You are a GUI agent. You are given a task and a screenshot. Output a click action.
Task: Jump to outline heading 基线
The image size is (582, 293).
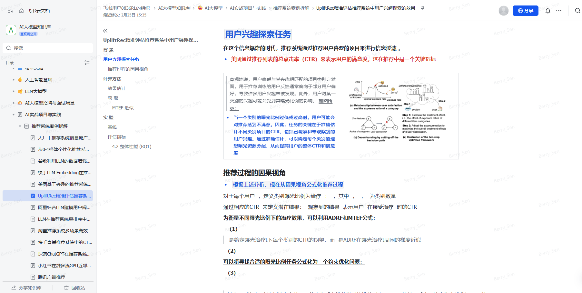pyautogui.click(x=112, y=127)
